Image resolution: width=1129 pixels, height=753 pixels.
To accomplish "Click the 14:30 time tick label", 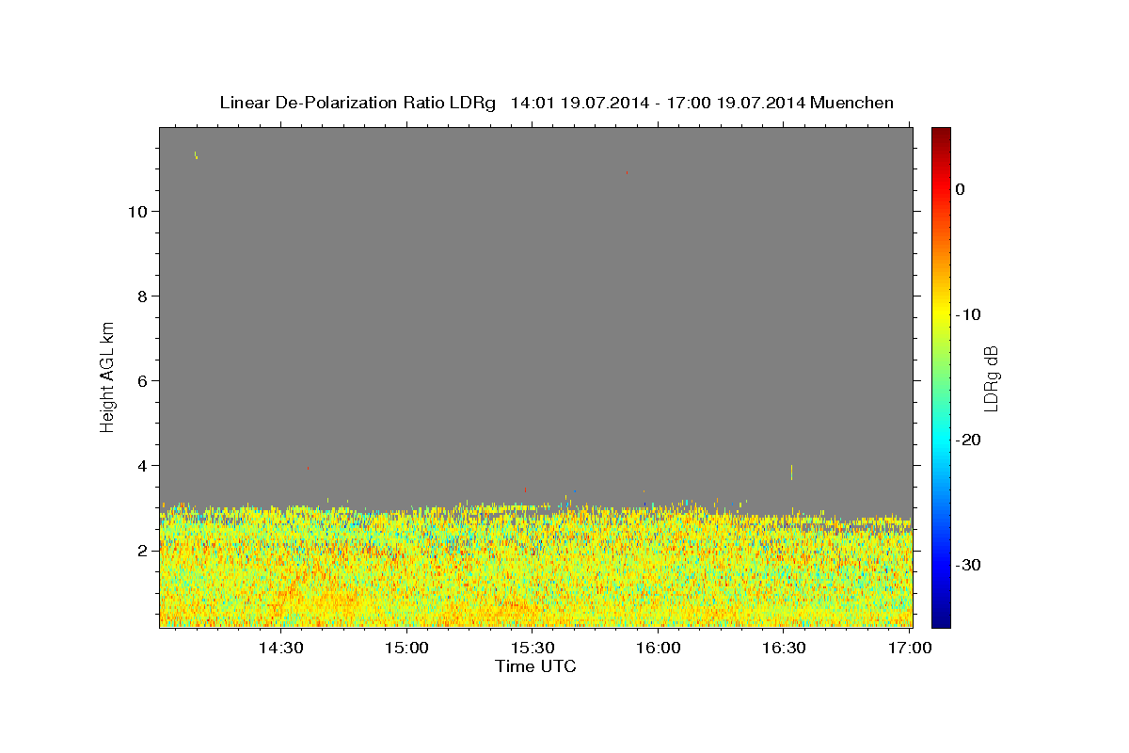I will [x=280, y=648].
